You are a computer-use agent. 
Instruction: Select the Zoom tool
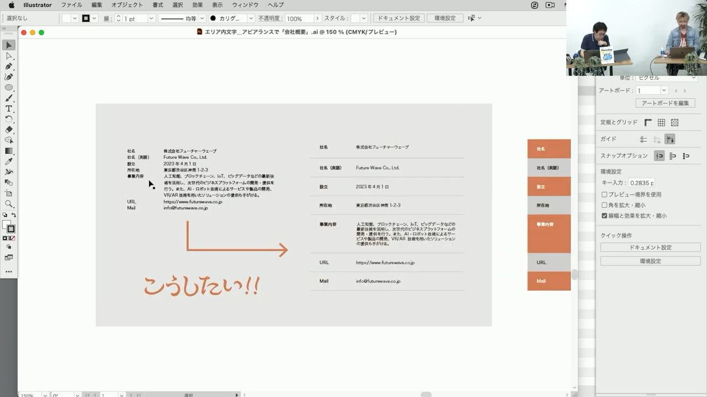(9, 203)
